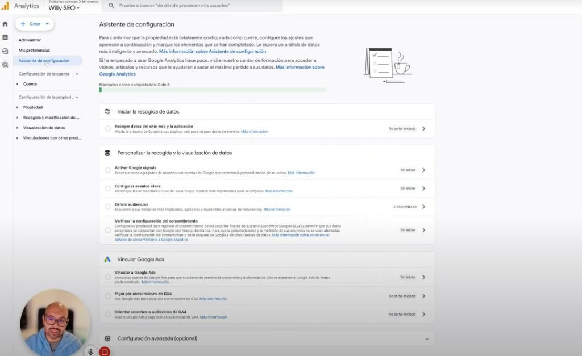Viewport: 582px width, 356px height.
Task: Click 'Sin iniciar' on Google signals row
Action: tap(408, 170)
